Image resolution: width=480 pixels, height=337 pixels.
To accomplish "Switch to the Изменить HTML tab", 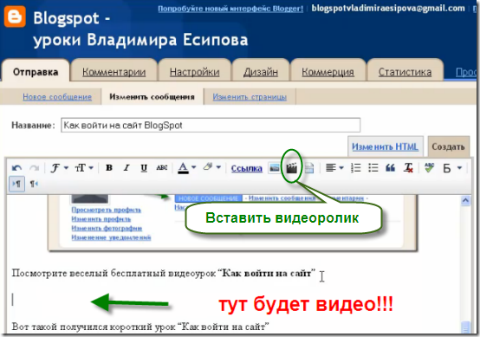I will coord(385,146).
